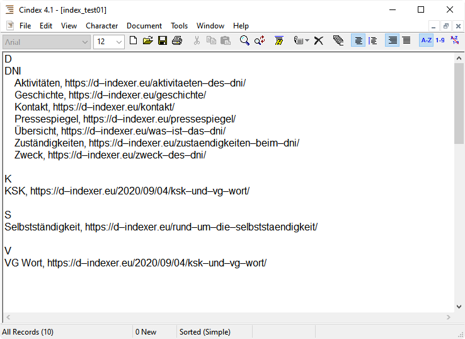Click the Find and Replace icon
This screenshot has width=465, height=339.
tap(260, 41)
